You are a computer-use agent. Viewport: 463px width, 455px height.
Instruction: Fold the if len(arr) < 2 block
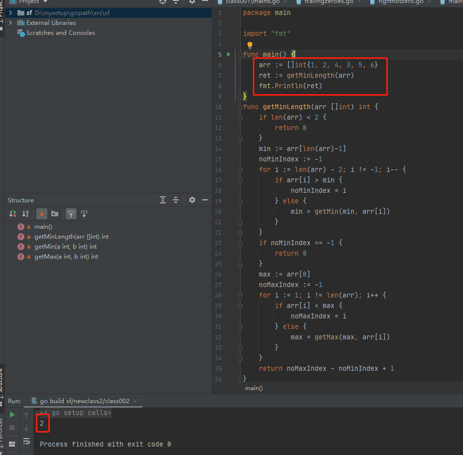(x=240, y=118)
